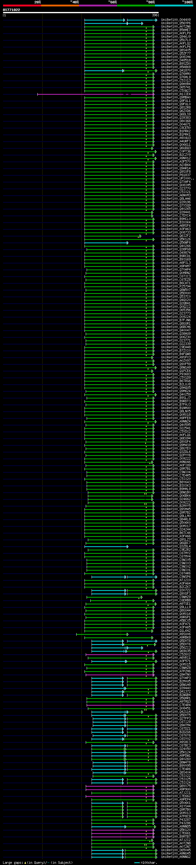Select hit label UniRef100_O24050

click(176, 749)
